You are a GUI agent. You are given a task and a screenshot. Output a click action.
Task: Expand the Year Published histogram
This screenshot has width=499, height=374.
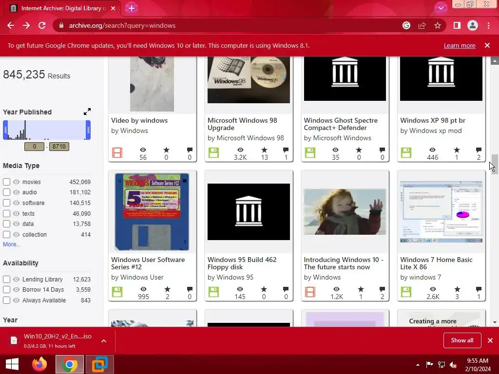(x=87, y=112)
